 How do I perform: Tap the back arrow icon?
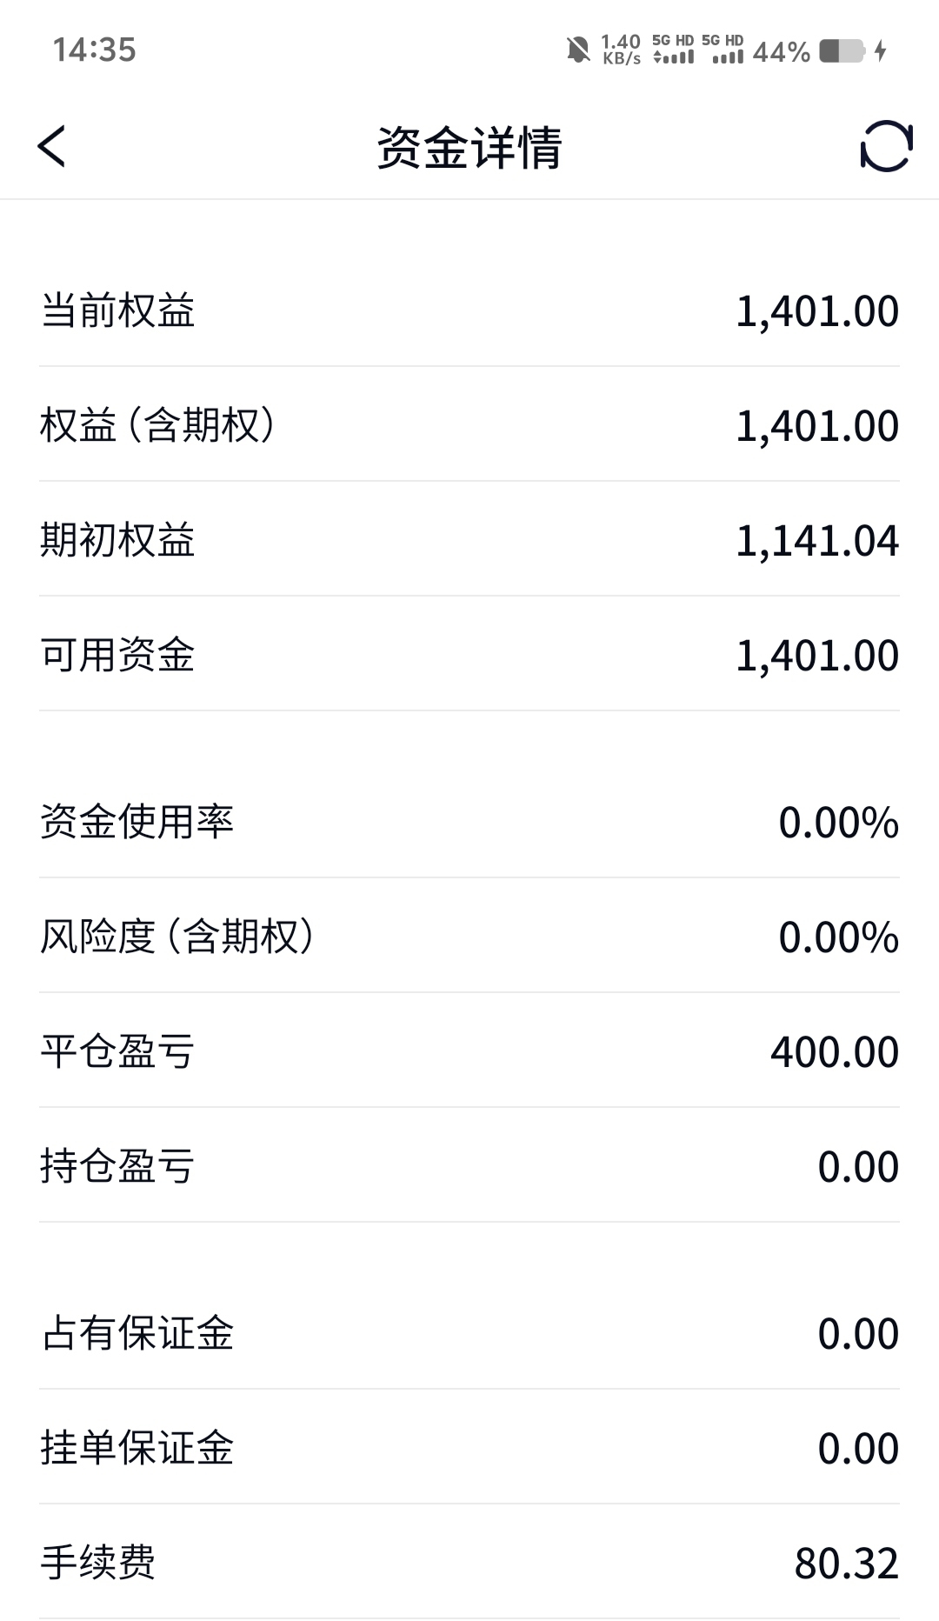[x=52, y=146]
